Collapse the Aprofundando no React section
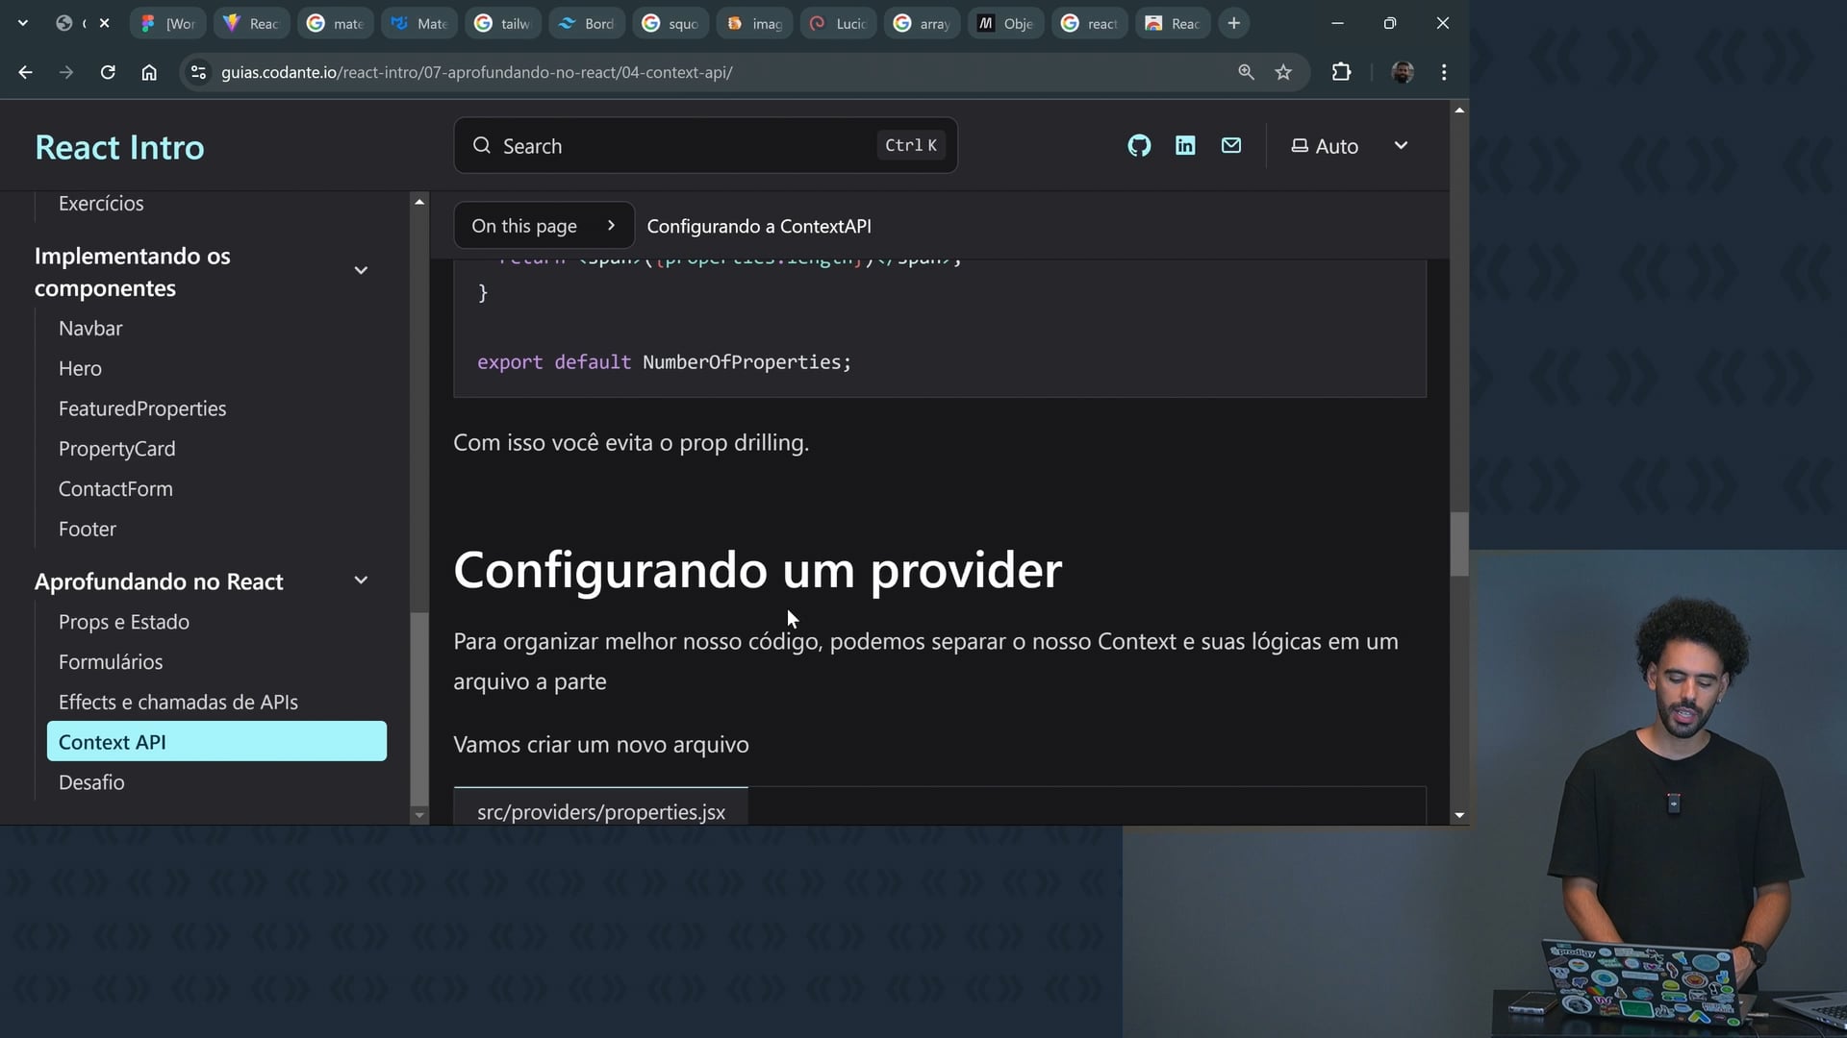This screenshot has height=1038, width=1847. 361,581
